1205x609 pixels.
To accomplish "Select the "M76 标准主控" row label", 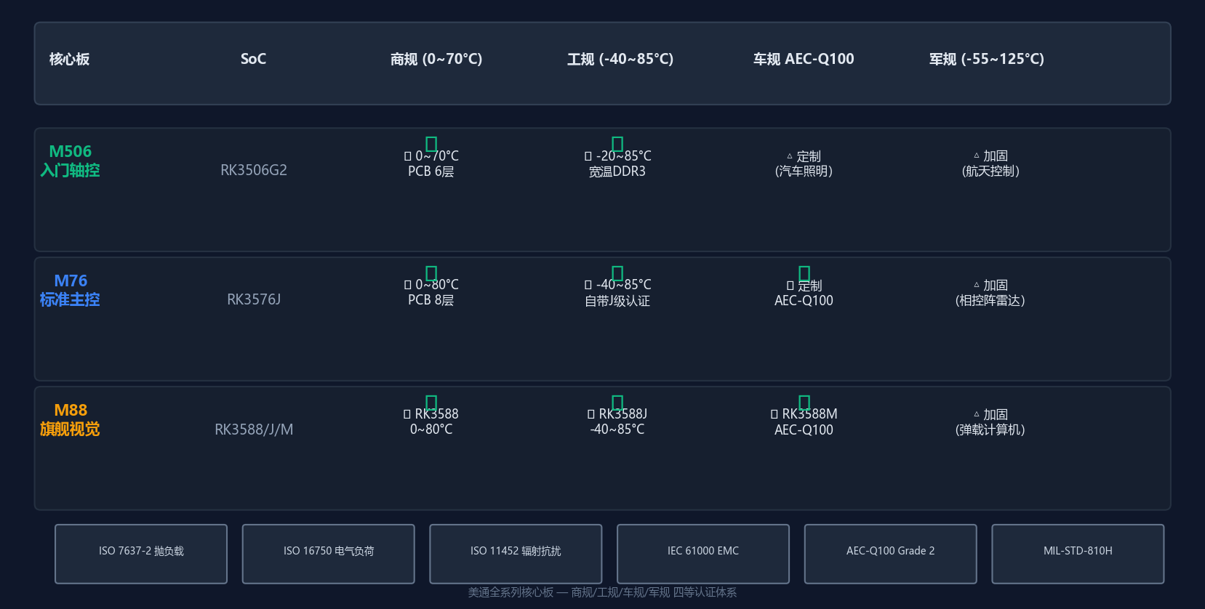I will 70,290.
